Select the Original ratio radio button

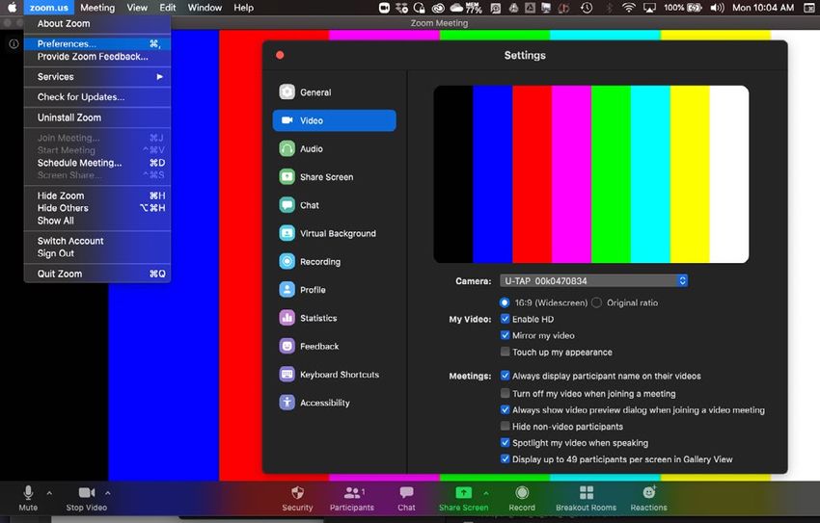(597, 302)
